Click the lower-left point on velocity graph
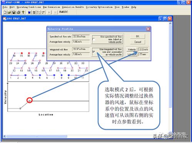 click(x=20, y=108)
